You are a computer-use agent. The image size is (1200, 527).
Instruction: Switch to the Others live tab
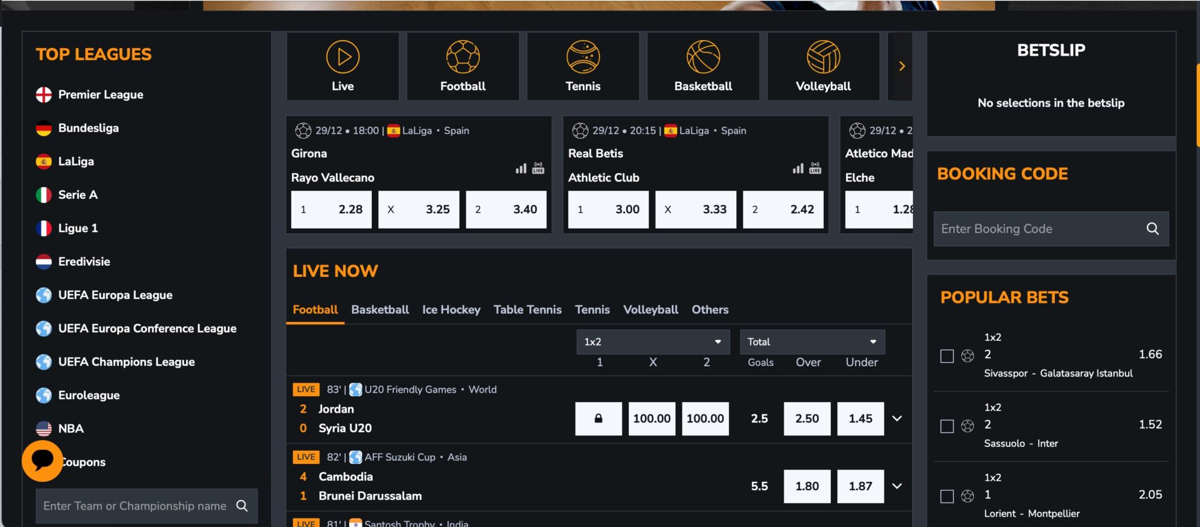point(710,309)
